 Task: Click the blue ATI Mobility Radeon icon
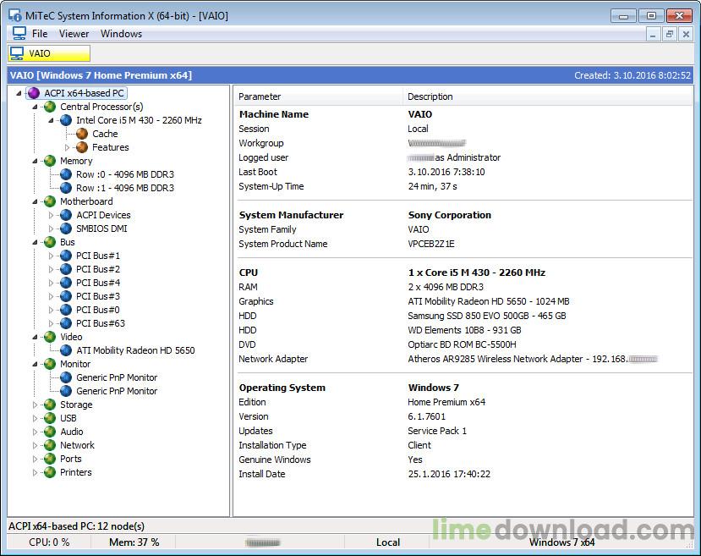(66, 350)
